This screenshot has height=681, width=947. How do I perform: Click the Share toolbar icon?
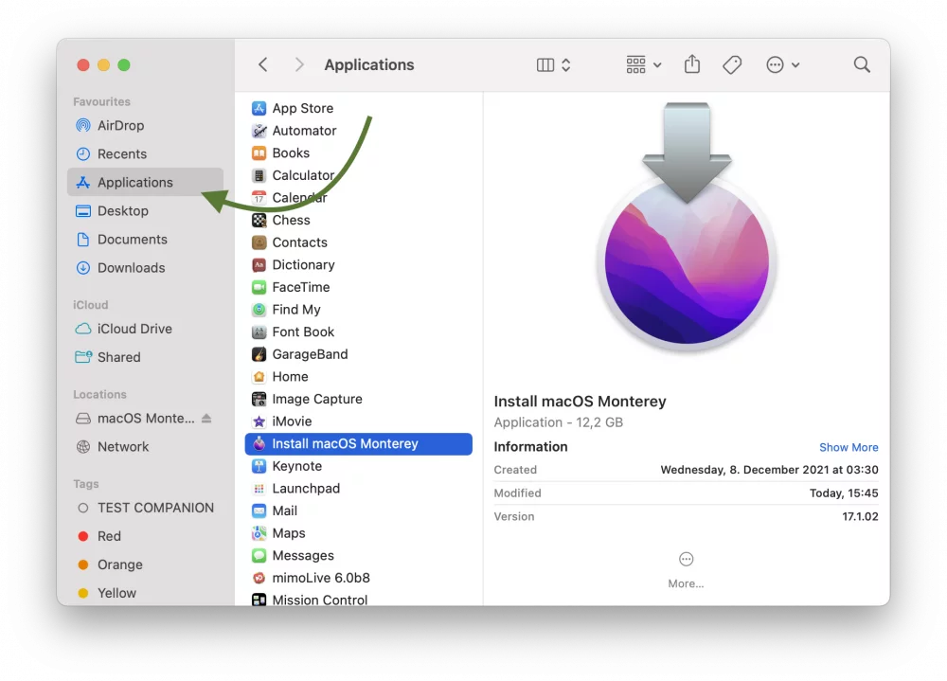point(692,64)
